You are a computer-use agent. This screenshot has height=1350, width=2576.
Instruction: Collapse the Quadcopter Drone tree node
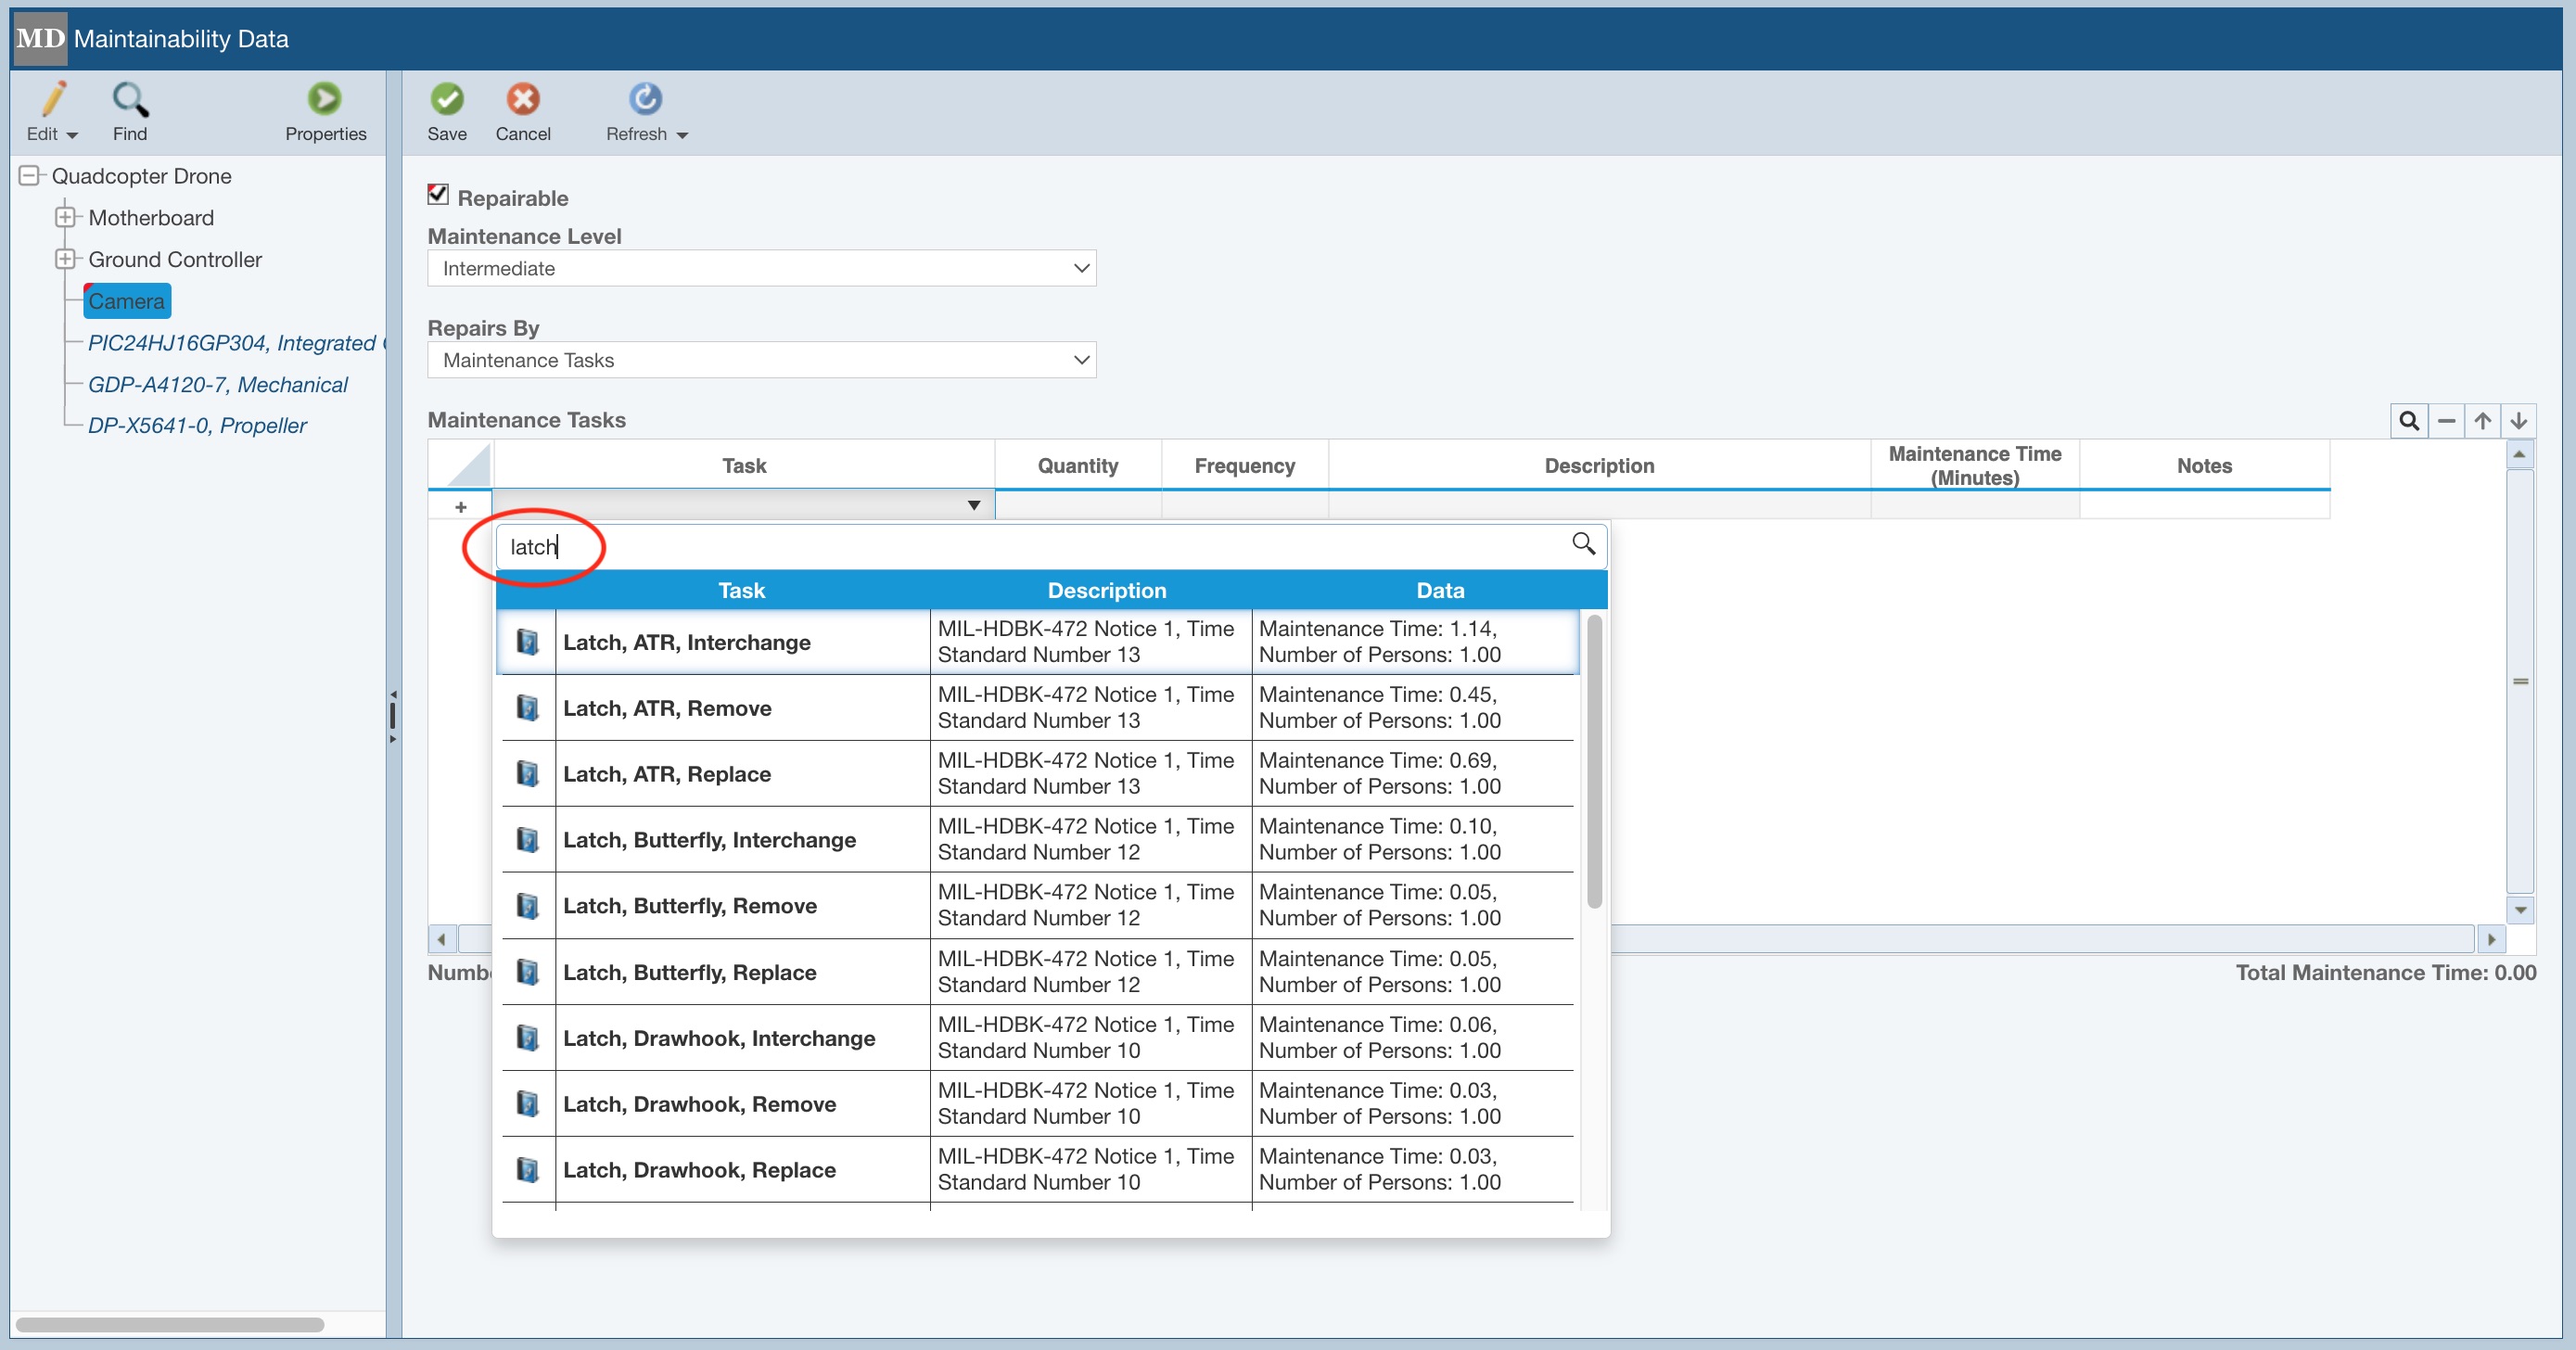tap(29, 176)
